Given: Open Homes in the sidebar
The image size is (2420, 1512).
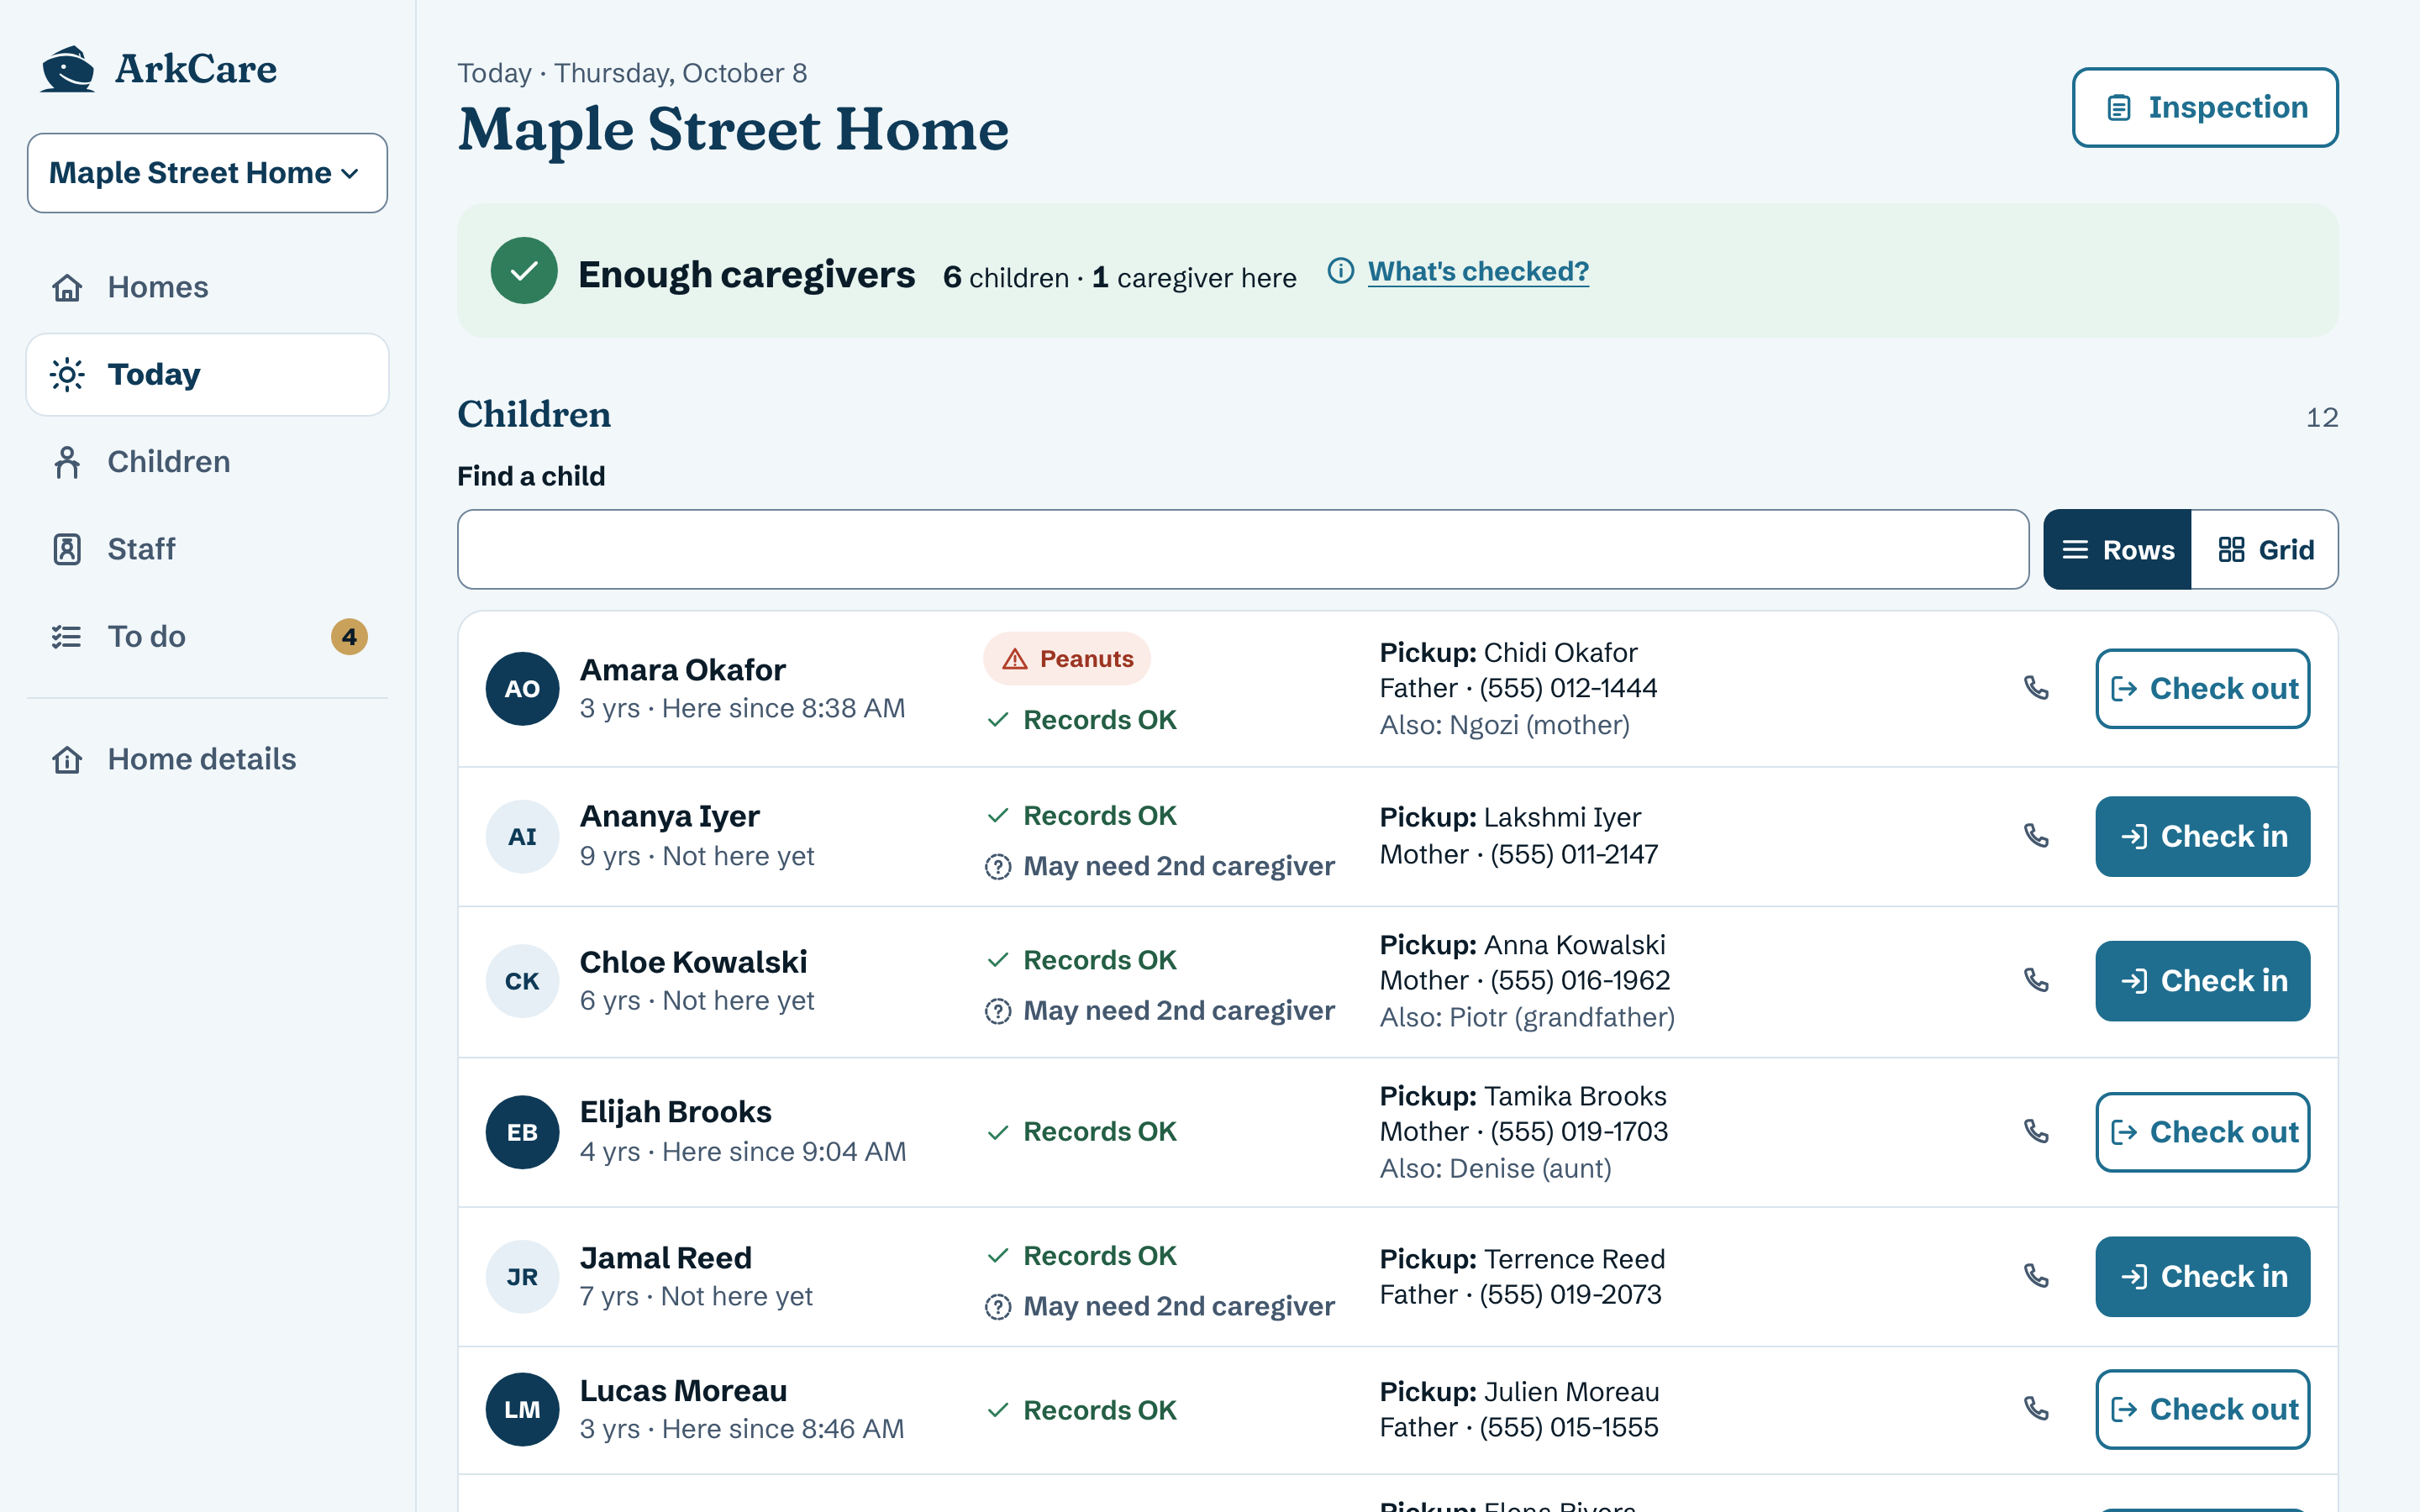Looking at the screenshot, I should pos(207,287).
